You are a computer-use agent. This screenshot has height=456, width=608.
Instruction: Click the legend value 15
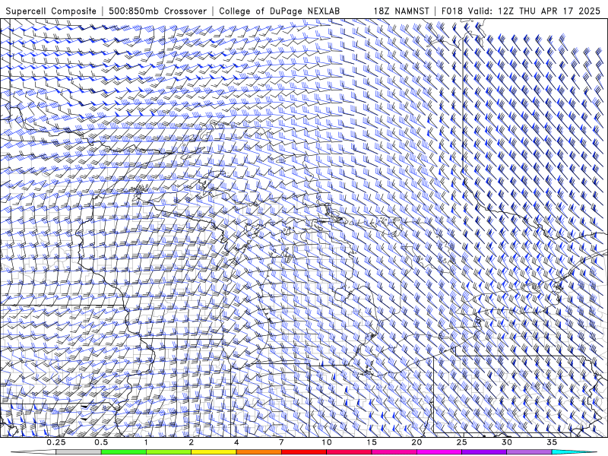tap(372, 442)
